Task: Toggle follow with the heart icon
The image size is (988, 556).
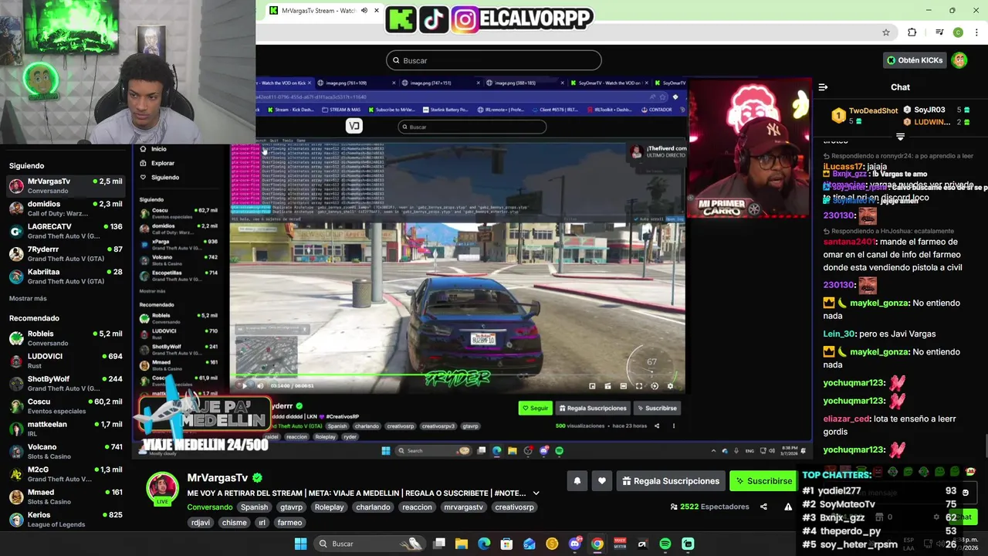Action: pos(602,481)
